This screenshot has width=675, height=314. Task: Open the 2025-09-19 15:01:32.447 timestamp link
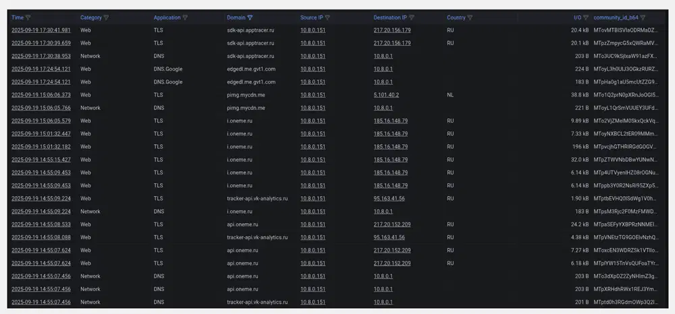click(41, 133)
